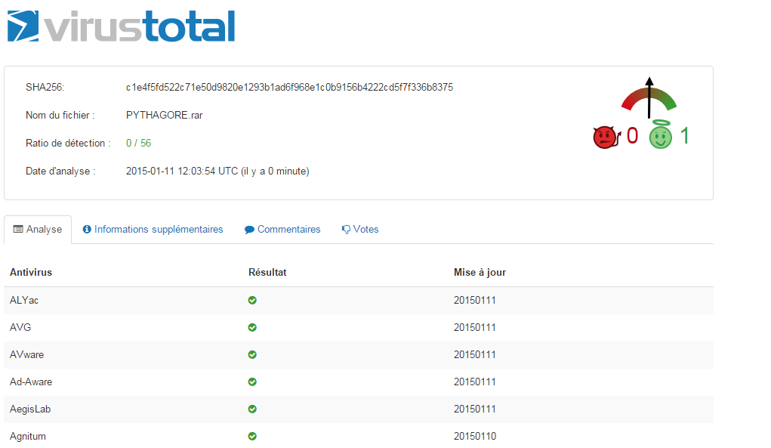The width and height of the screenshot is (771, 448).
Task: Click the green angel harmless vote icon
Action: click(660, 134)
